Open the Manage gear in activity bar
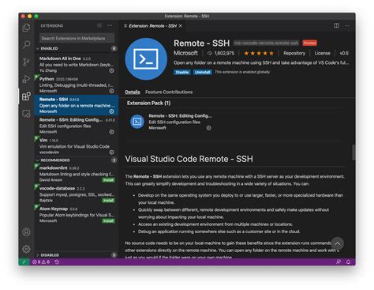Image resolution: width=374 pixels, height=290 pixels. tap(26, 249)
